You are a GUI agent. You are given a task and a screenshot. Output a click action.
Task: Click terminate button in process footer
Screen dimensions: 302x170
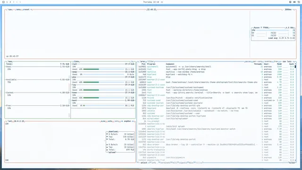[x=165, y=163]
